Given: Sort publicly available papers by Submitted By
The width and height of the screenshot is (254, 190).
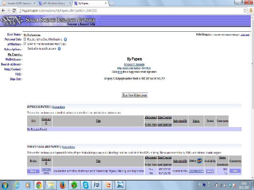Looking at the screenshot, I should 180,161.
